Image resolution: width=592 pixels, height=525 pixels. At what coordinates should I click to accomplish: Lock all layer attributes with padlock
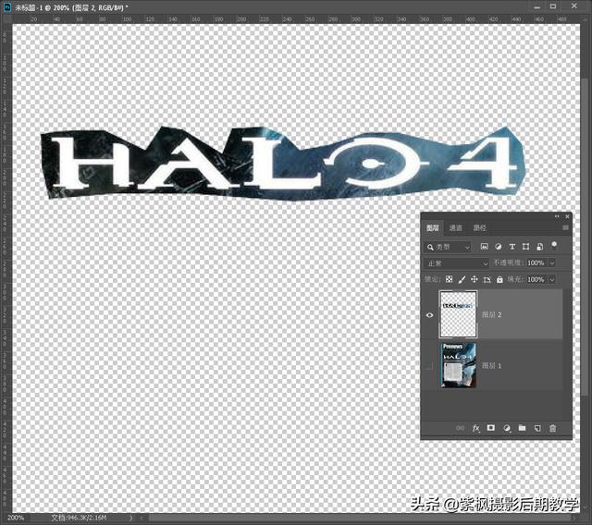point(499,279)
